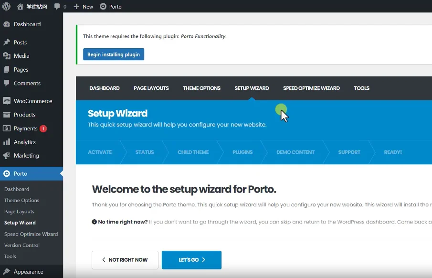Jump to the READY! wizard step

point(393,152)
